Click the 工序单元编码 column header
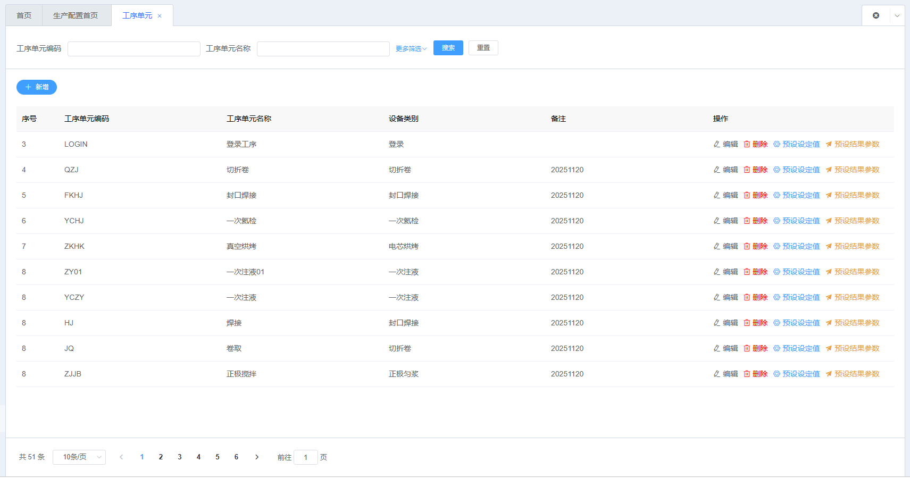Screen dimensions: 910x478 (87, 119)
